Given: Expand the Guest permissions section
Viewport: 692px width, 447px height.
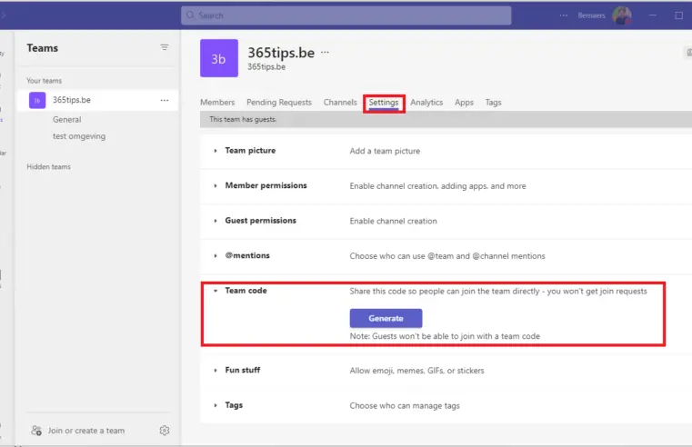Looking at the screenshot, I should click(x=216, y=221).
